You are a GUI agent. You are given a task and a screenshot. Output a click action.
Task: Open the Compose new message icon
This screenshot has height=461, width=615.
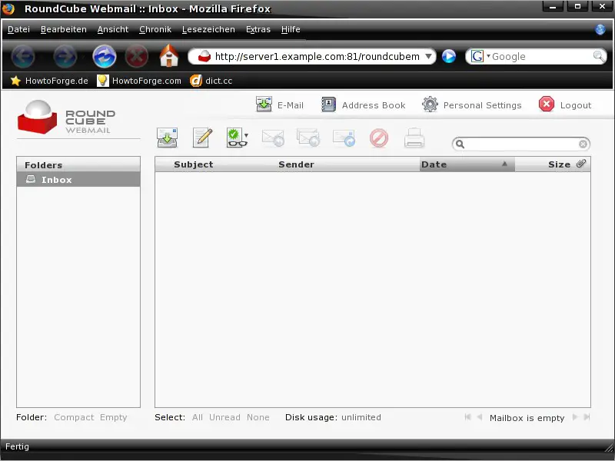point(202,138)
